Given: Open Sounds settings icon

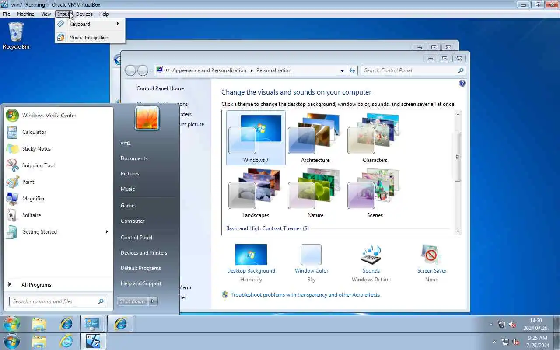Looking at the screenshot, I should [371, 255].
